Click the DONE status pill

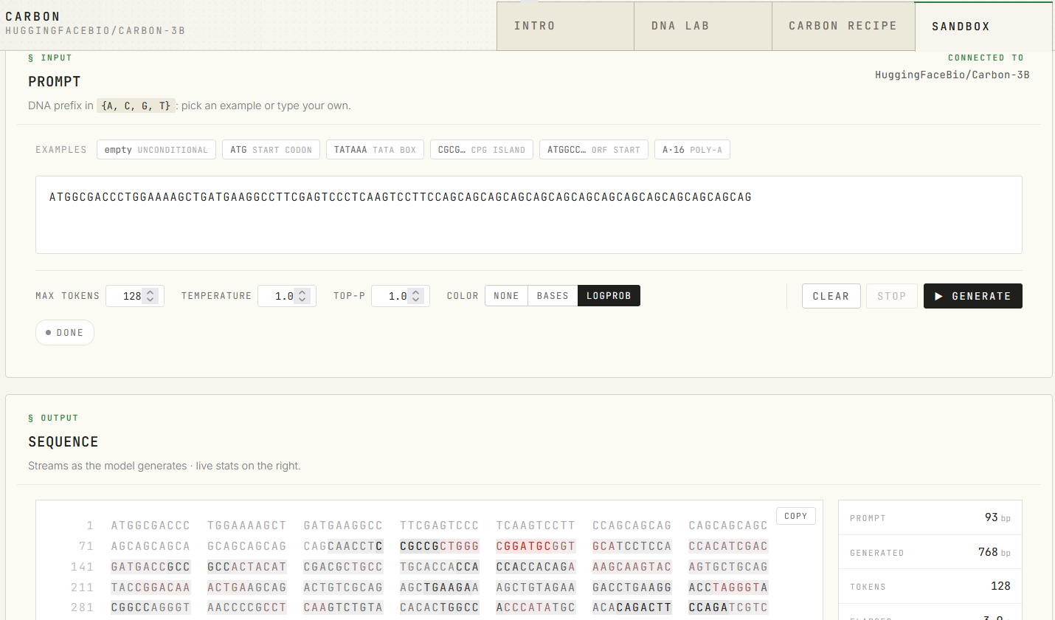(x=65, y=333)
